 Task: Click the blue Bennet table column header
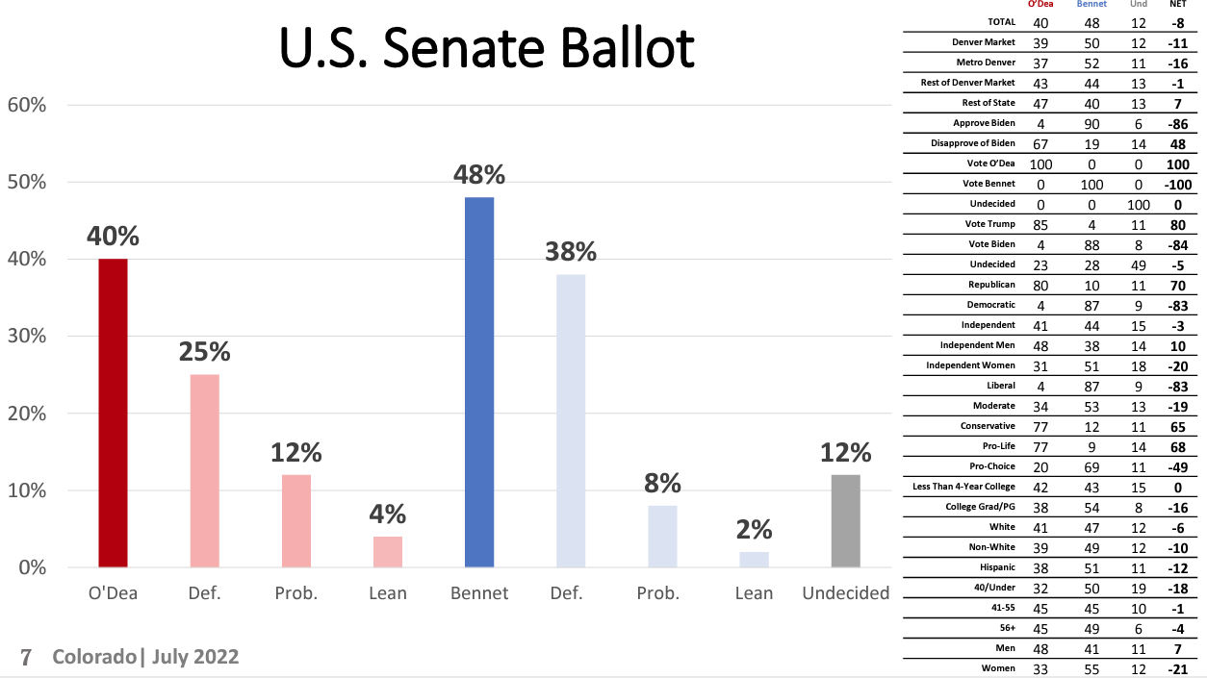click(x=1091, y=5)
